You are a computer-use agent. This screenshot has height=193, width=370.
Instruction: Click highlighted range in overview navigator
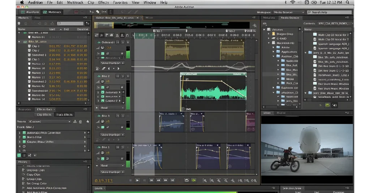coord(104,25)
